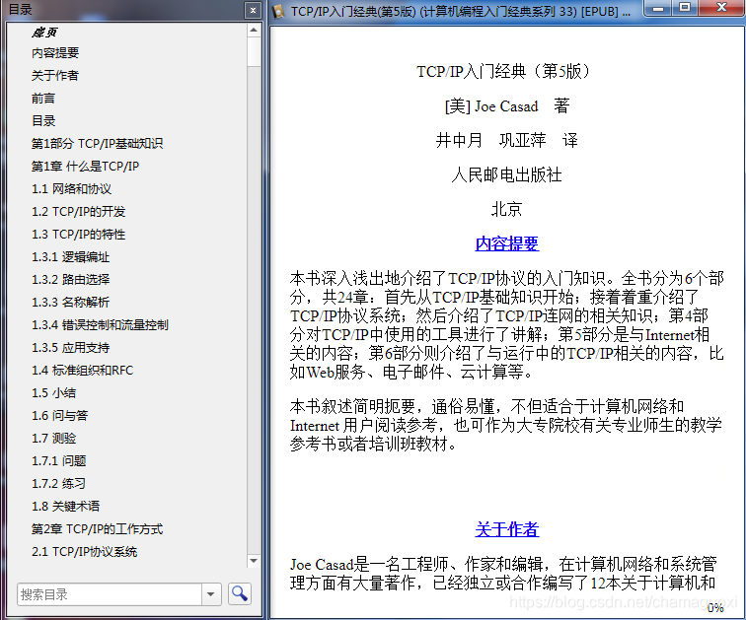The image size is (746, 620).
Task: Select 1.3.2 路由选择 entry
Action: (x=70, y=279)
